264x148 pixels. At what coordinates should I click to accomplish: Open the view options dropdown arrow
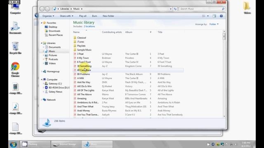tap(208, 16)
